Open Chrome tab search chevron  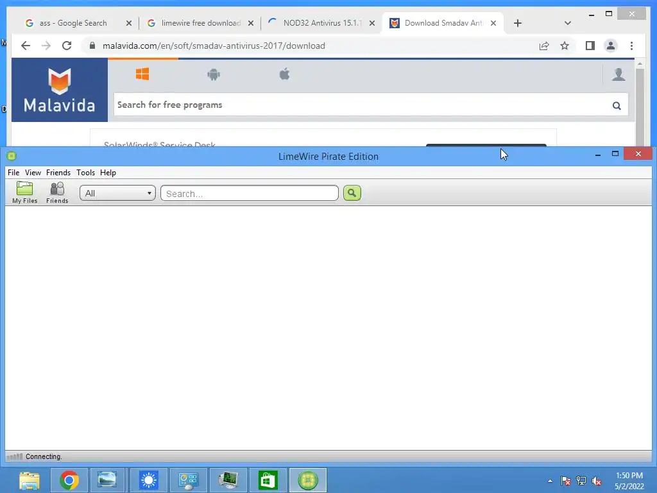567,23
